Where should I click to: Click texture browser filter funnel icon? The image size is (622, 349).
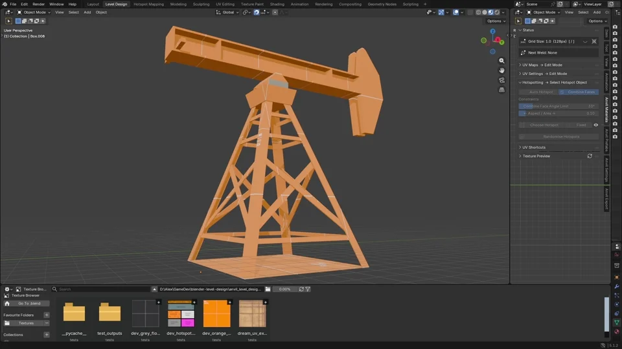pyautogui.click(x=308, y=290)
